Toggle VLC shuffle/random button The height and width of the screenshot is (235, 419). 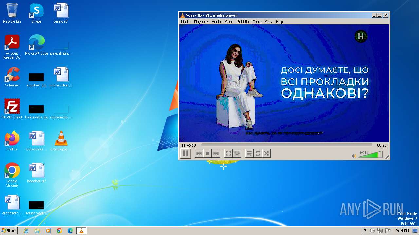coord(266,153)
